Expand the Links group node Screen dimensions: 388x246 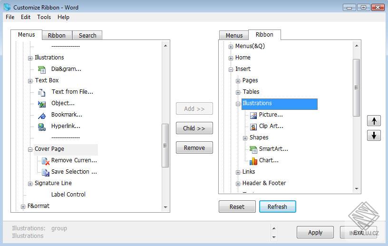pyautogui.click(x=238, y=172)
